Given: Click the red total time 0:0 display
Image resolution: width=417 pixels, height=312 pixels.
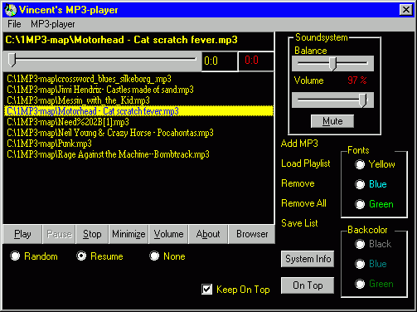Looking at the screenshot, I should pyautogui.click(x=256, y=61).
